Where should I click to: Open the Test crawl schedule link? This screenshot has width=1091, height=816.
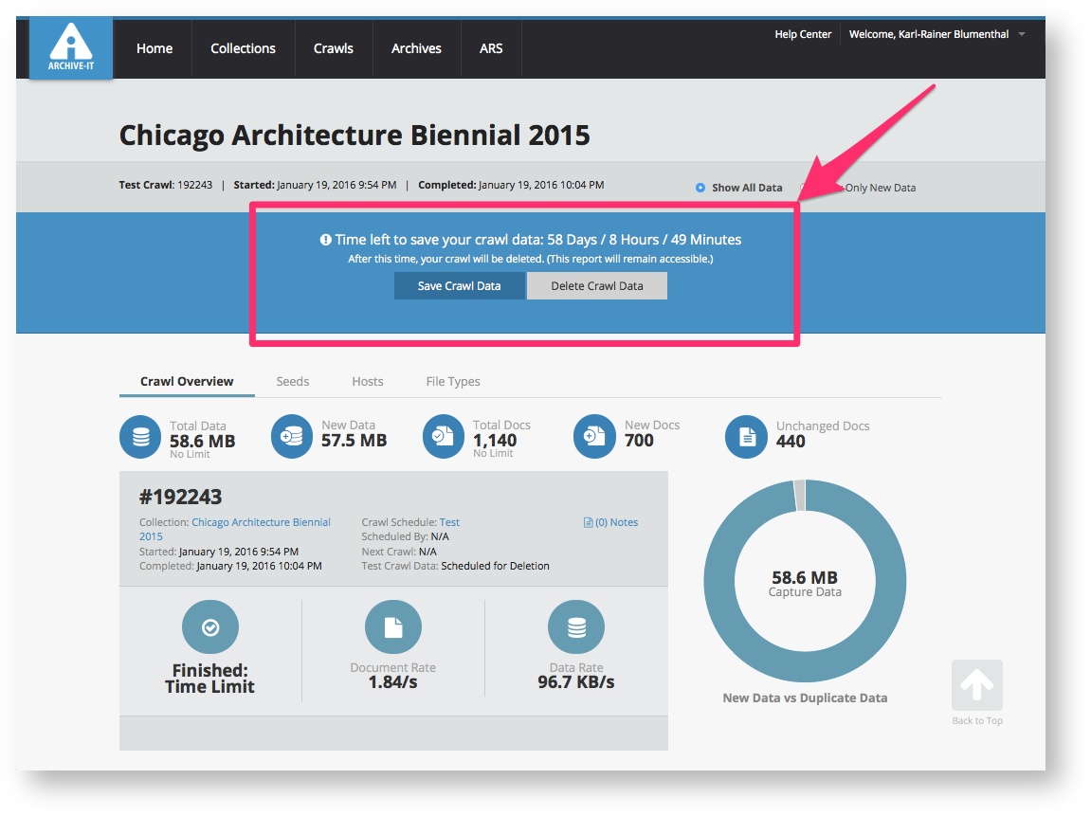449,522
